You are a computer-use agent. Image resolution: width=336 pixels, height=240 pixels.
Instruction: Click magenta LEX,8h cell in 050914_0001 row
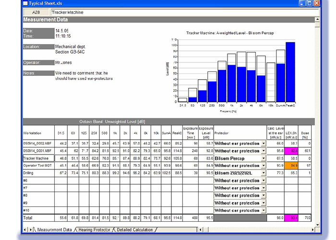tap(291, 151)
